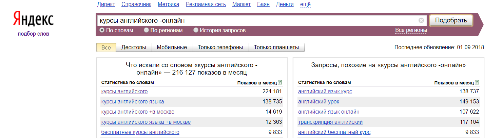
Task: Open help icon next to right 'Показов в месяц'
Action: [x=477, y=82]
